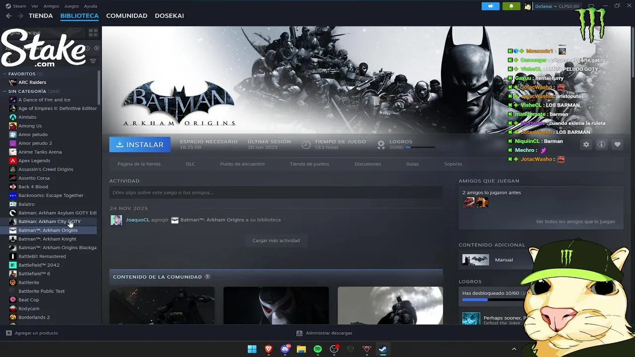Open the DLC link

coord(190,164)
